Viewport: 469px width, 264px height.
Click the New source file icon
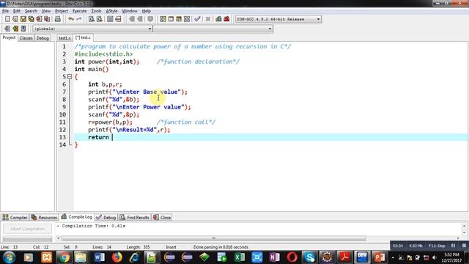(7, 19)
